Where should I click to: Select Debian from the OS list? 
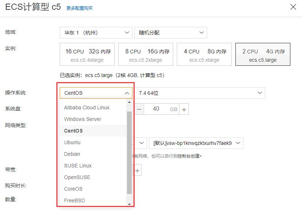[72, 154]
